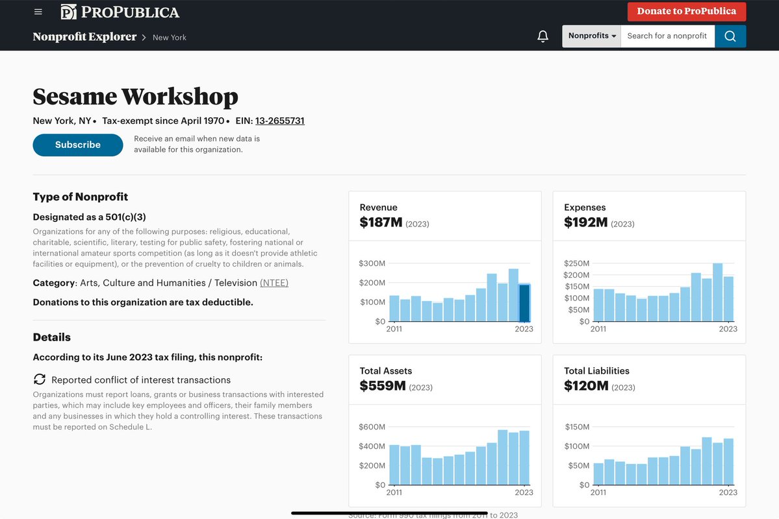Expand the Nonprofits search type dropdown
The height and width of the screenshot is (519, 779).
click(x=592, y=36)
